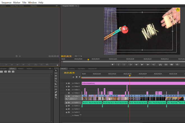Click the lightbulb icon in timeline header
185x123 pixels.
pos(77,77)
